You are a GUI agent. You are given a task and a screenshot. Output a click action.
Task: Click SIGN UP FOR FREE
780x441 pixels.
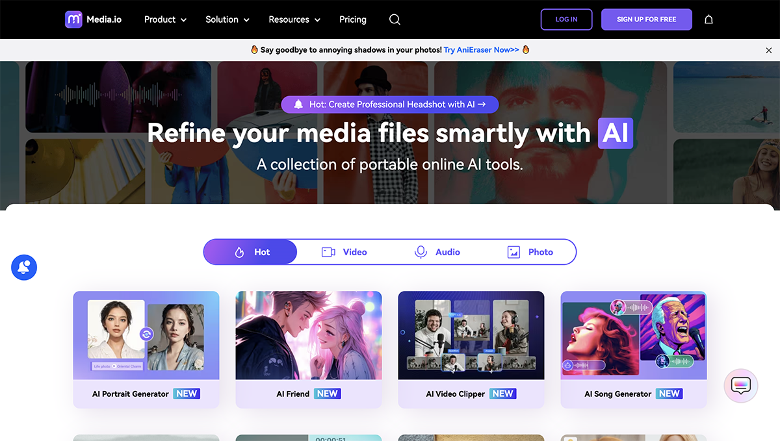pos(646,19)
